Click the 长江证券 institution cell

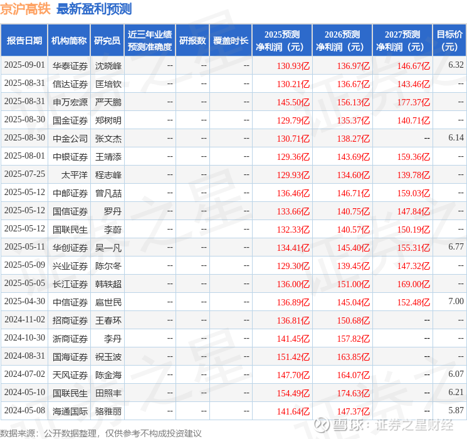tap(70, 284)
